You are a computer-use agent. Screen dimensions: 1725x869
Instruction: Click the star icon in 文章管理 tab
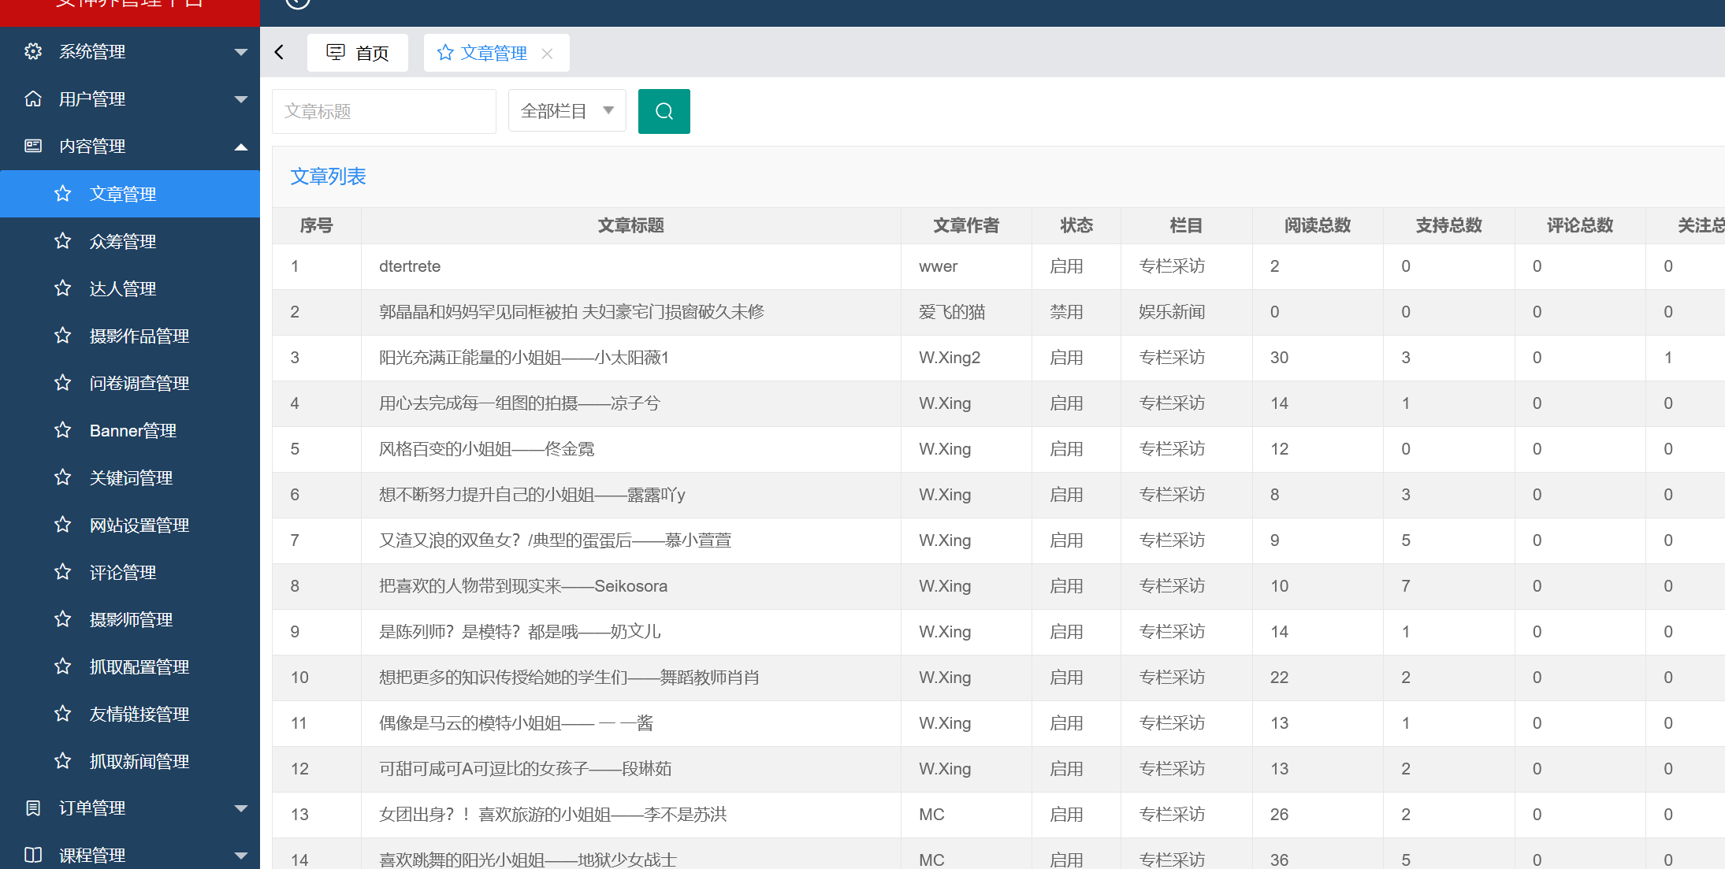pyautogui.click(x=445, y=52)
